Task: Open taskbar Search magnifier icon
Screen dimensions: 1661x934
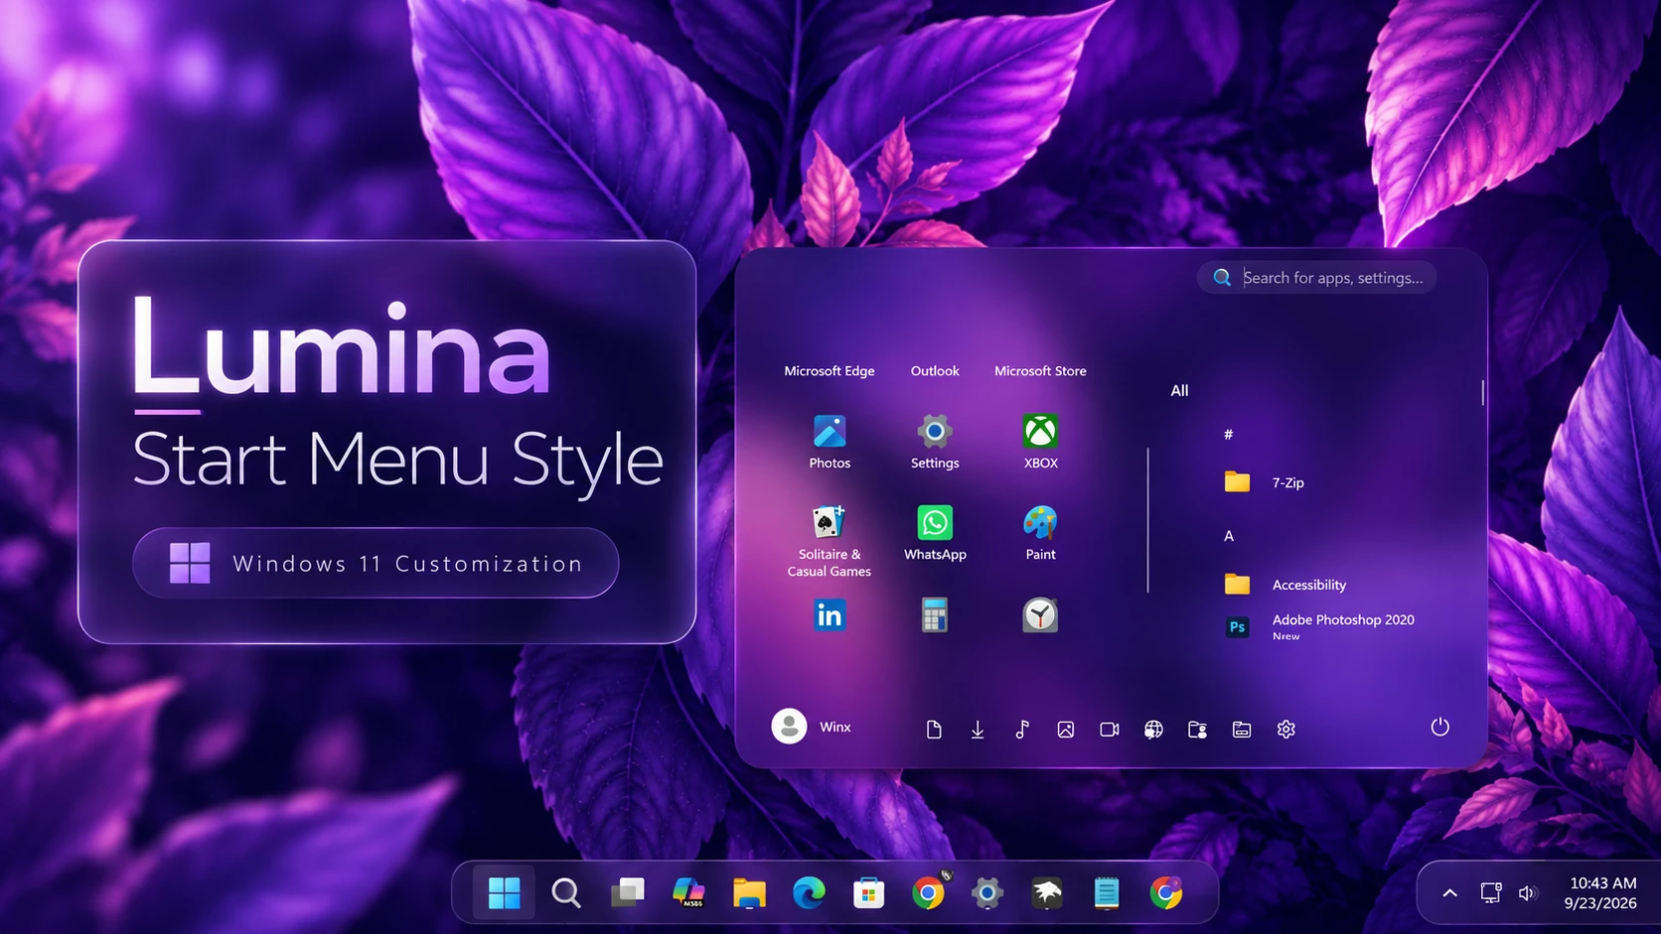Action: [566, 893]
